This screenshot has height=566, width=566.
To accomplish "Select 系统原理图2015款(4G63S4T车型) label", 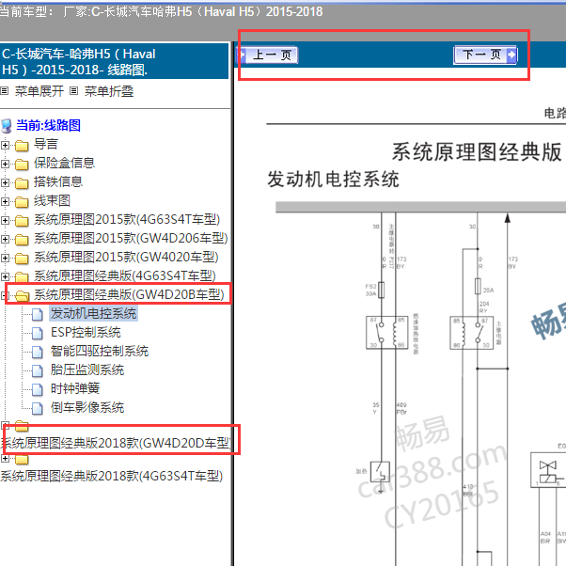I will pyautogui.click(x=127, y=219).
